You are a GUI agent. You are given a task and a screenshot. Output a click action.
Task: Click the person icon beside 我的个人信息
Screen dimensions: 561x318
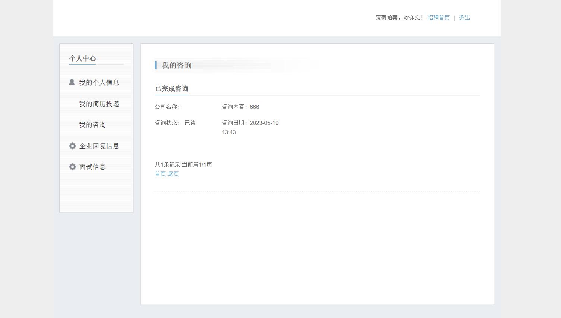[x=72, y=82]
